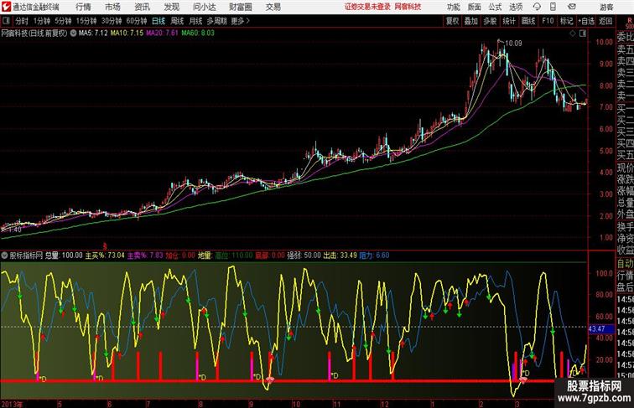
Task: Click the 多股 multi-stock button
Action: [x=490, y=21]
